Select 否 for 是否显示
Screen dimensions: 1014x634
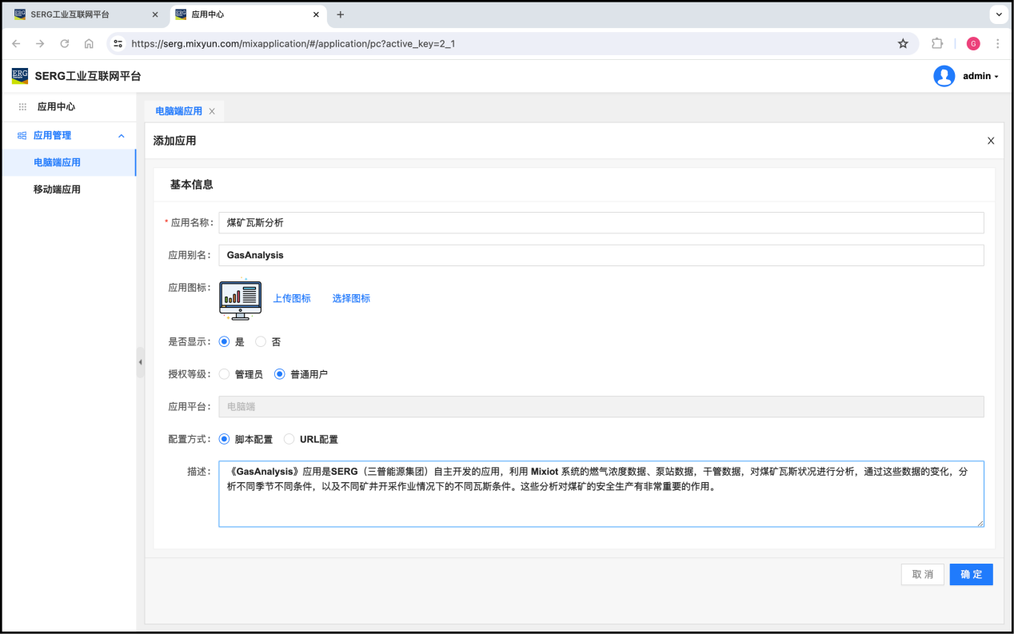(x=261, y=341)
